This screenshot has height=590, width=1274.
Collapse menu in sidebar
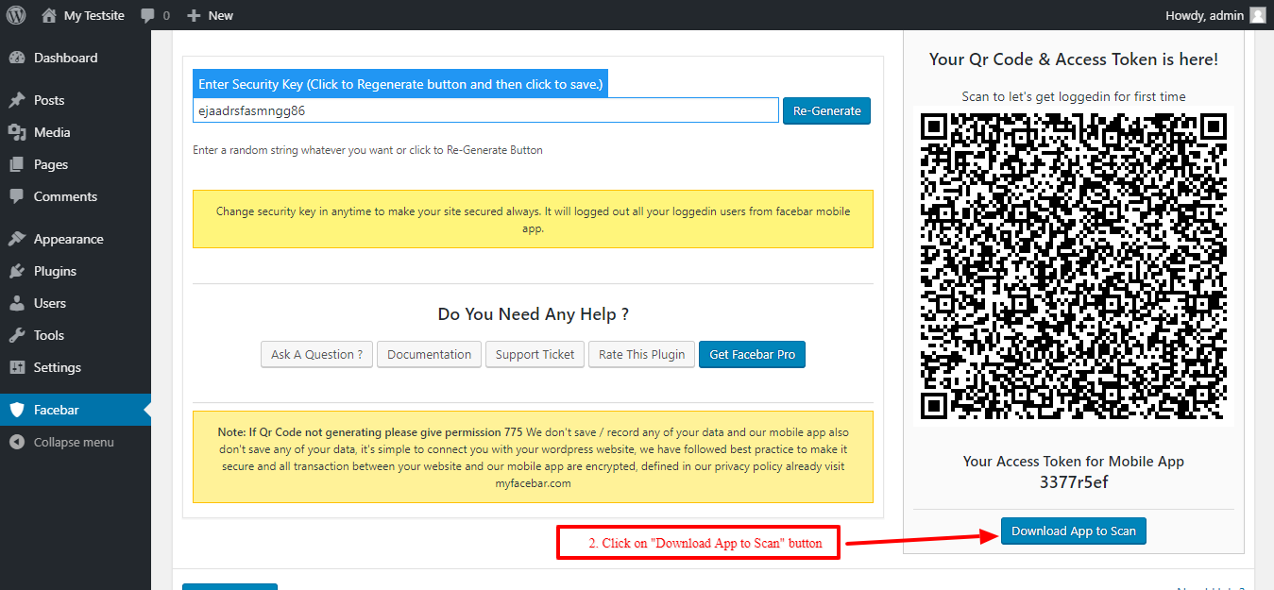point(76,442)
